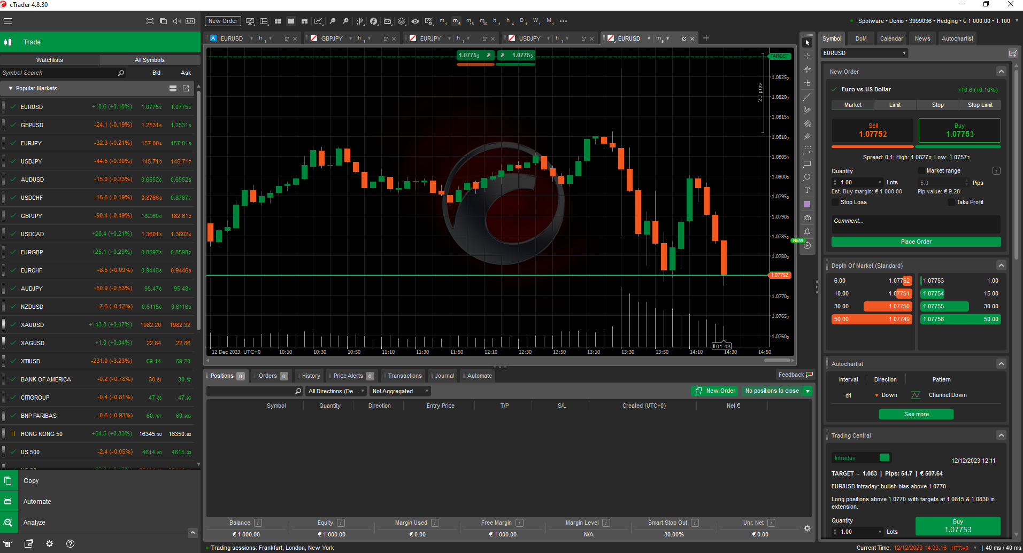Select the trend line drawing tool
Screen dimensions: 1023x553
[x=807, y=97]
